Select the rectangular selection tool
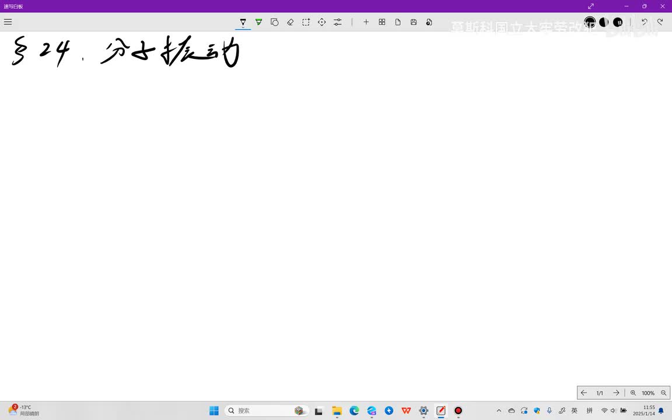 [x=306, y=22]
